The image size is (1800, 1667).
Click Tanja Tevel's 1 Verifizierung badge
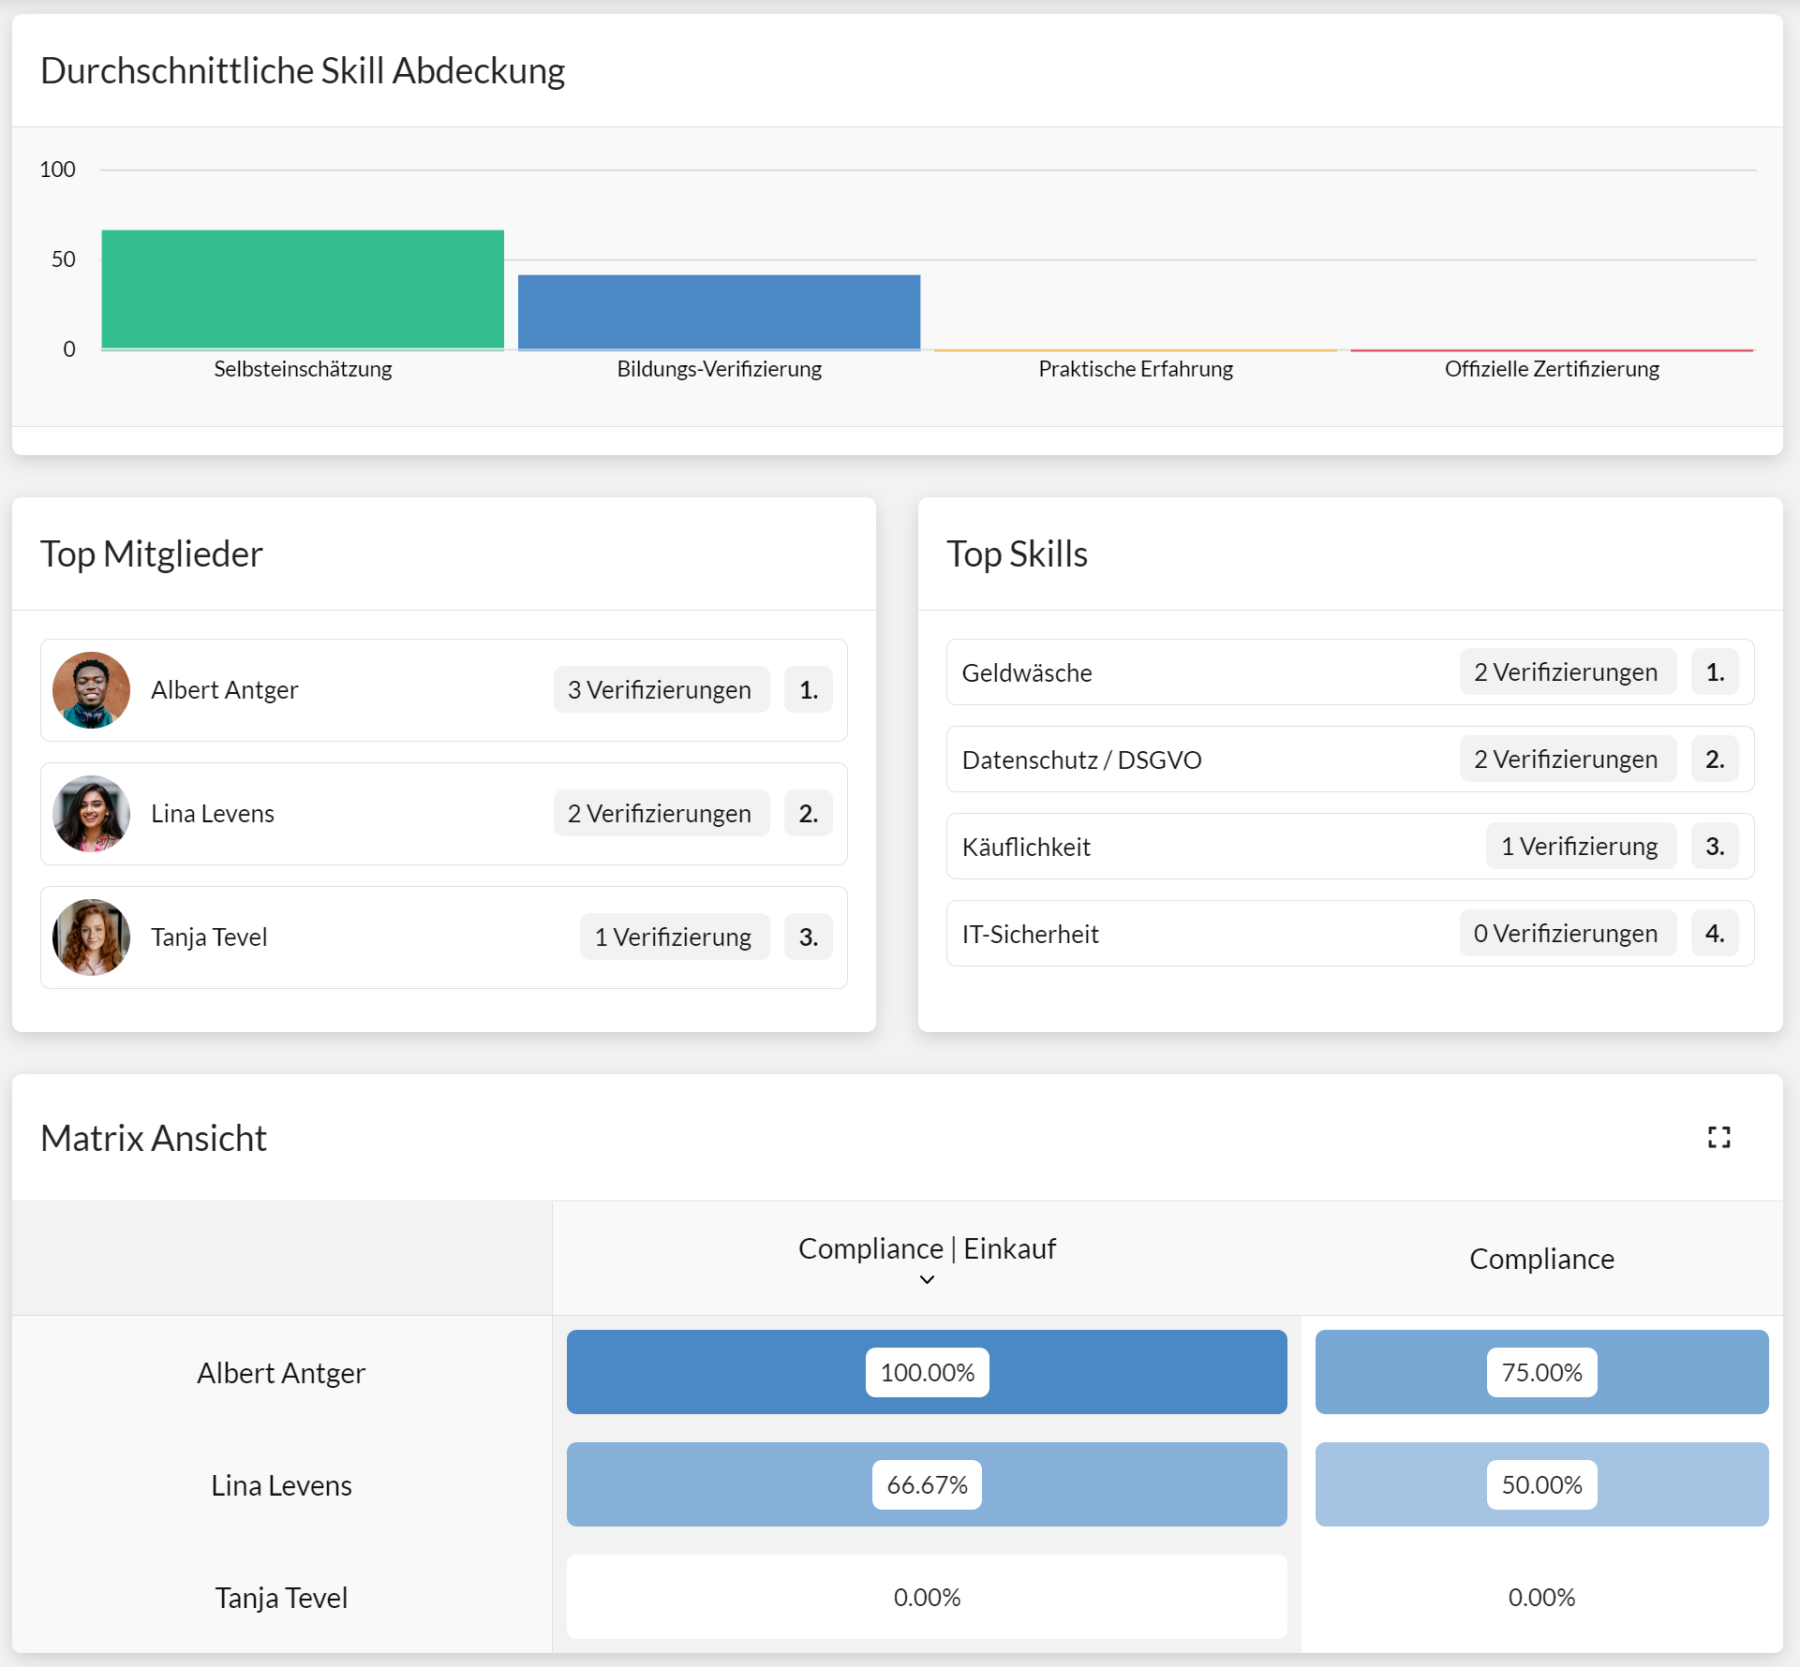[674, 937]
